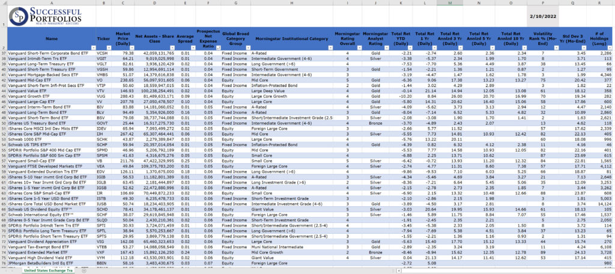615x274 pixels.
Task: Click ticker cell VGIT
Action: [x=104, y=58]
